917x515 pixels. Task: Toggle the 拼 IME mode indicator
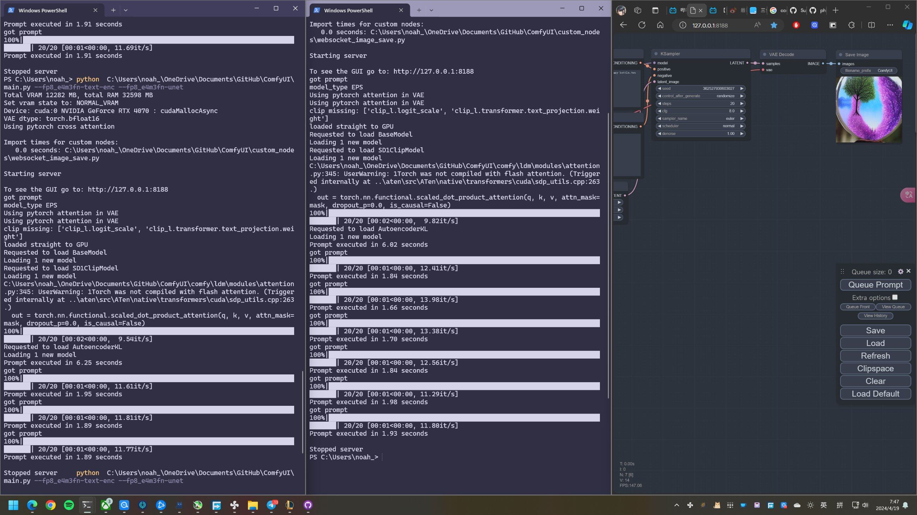840,505
